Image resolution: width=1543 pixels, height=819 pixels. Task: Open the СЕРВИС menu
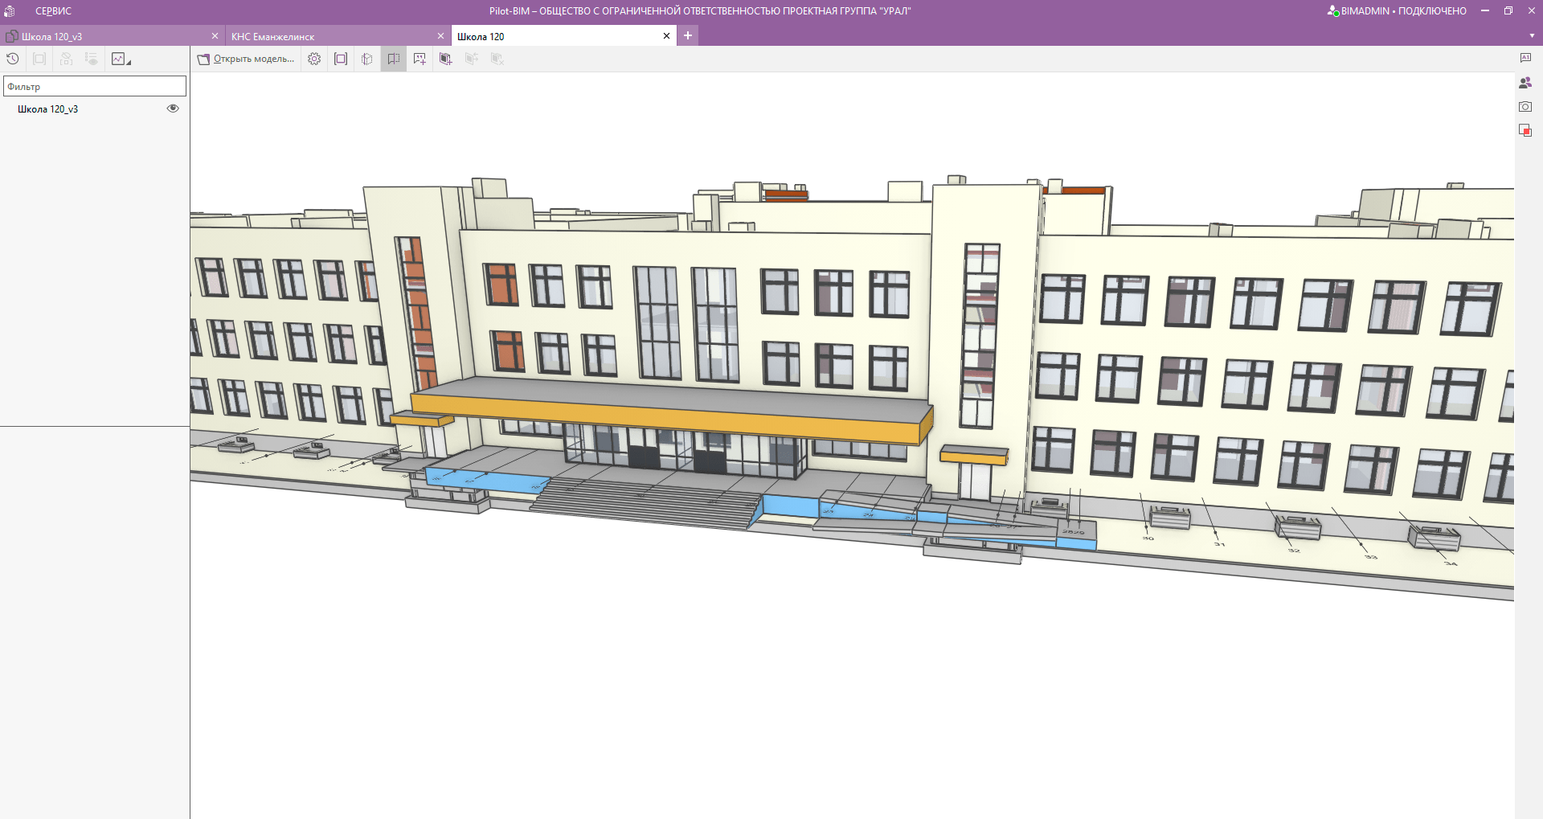click(53, 11)
